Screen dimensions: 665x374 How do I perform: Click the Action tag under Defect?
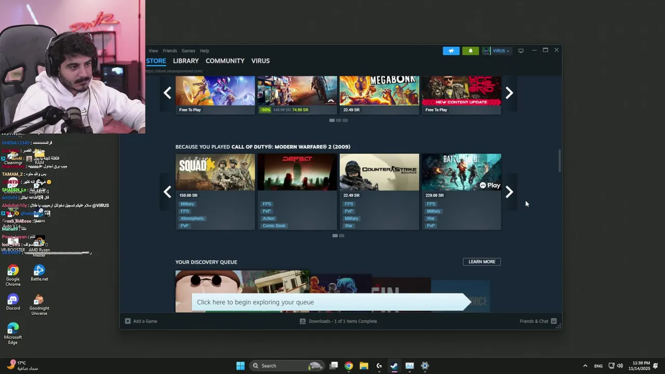pyautogui.click(x=269, y=219)
